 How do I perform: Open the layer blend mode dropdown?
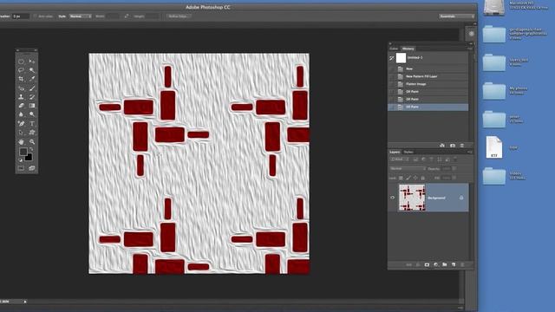[408, 169]
